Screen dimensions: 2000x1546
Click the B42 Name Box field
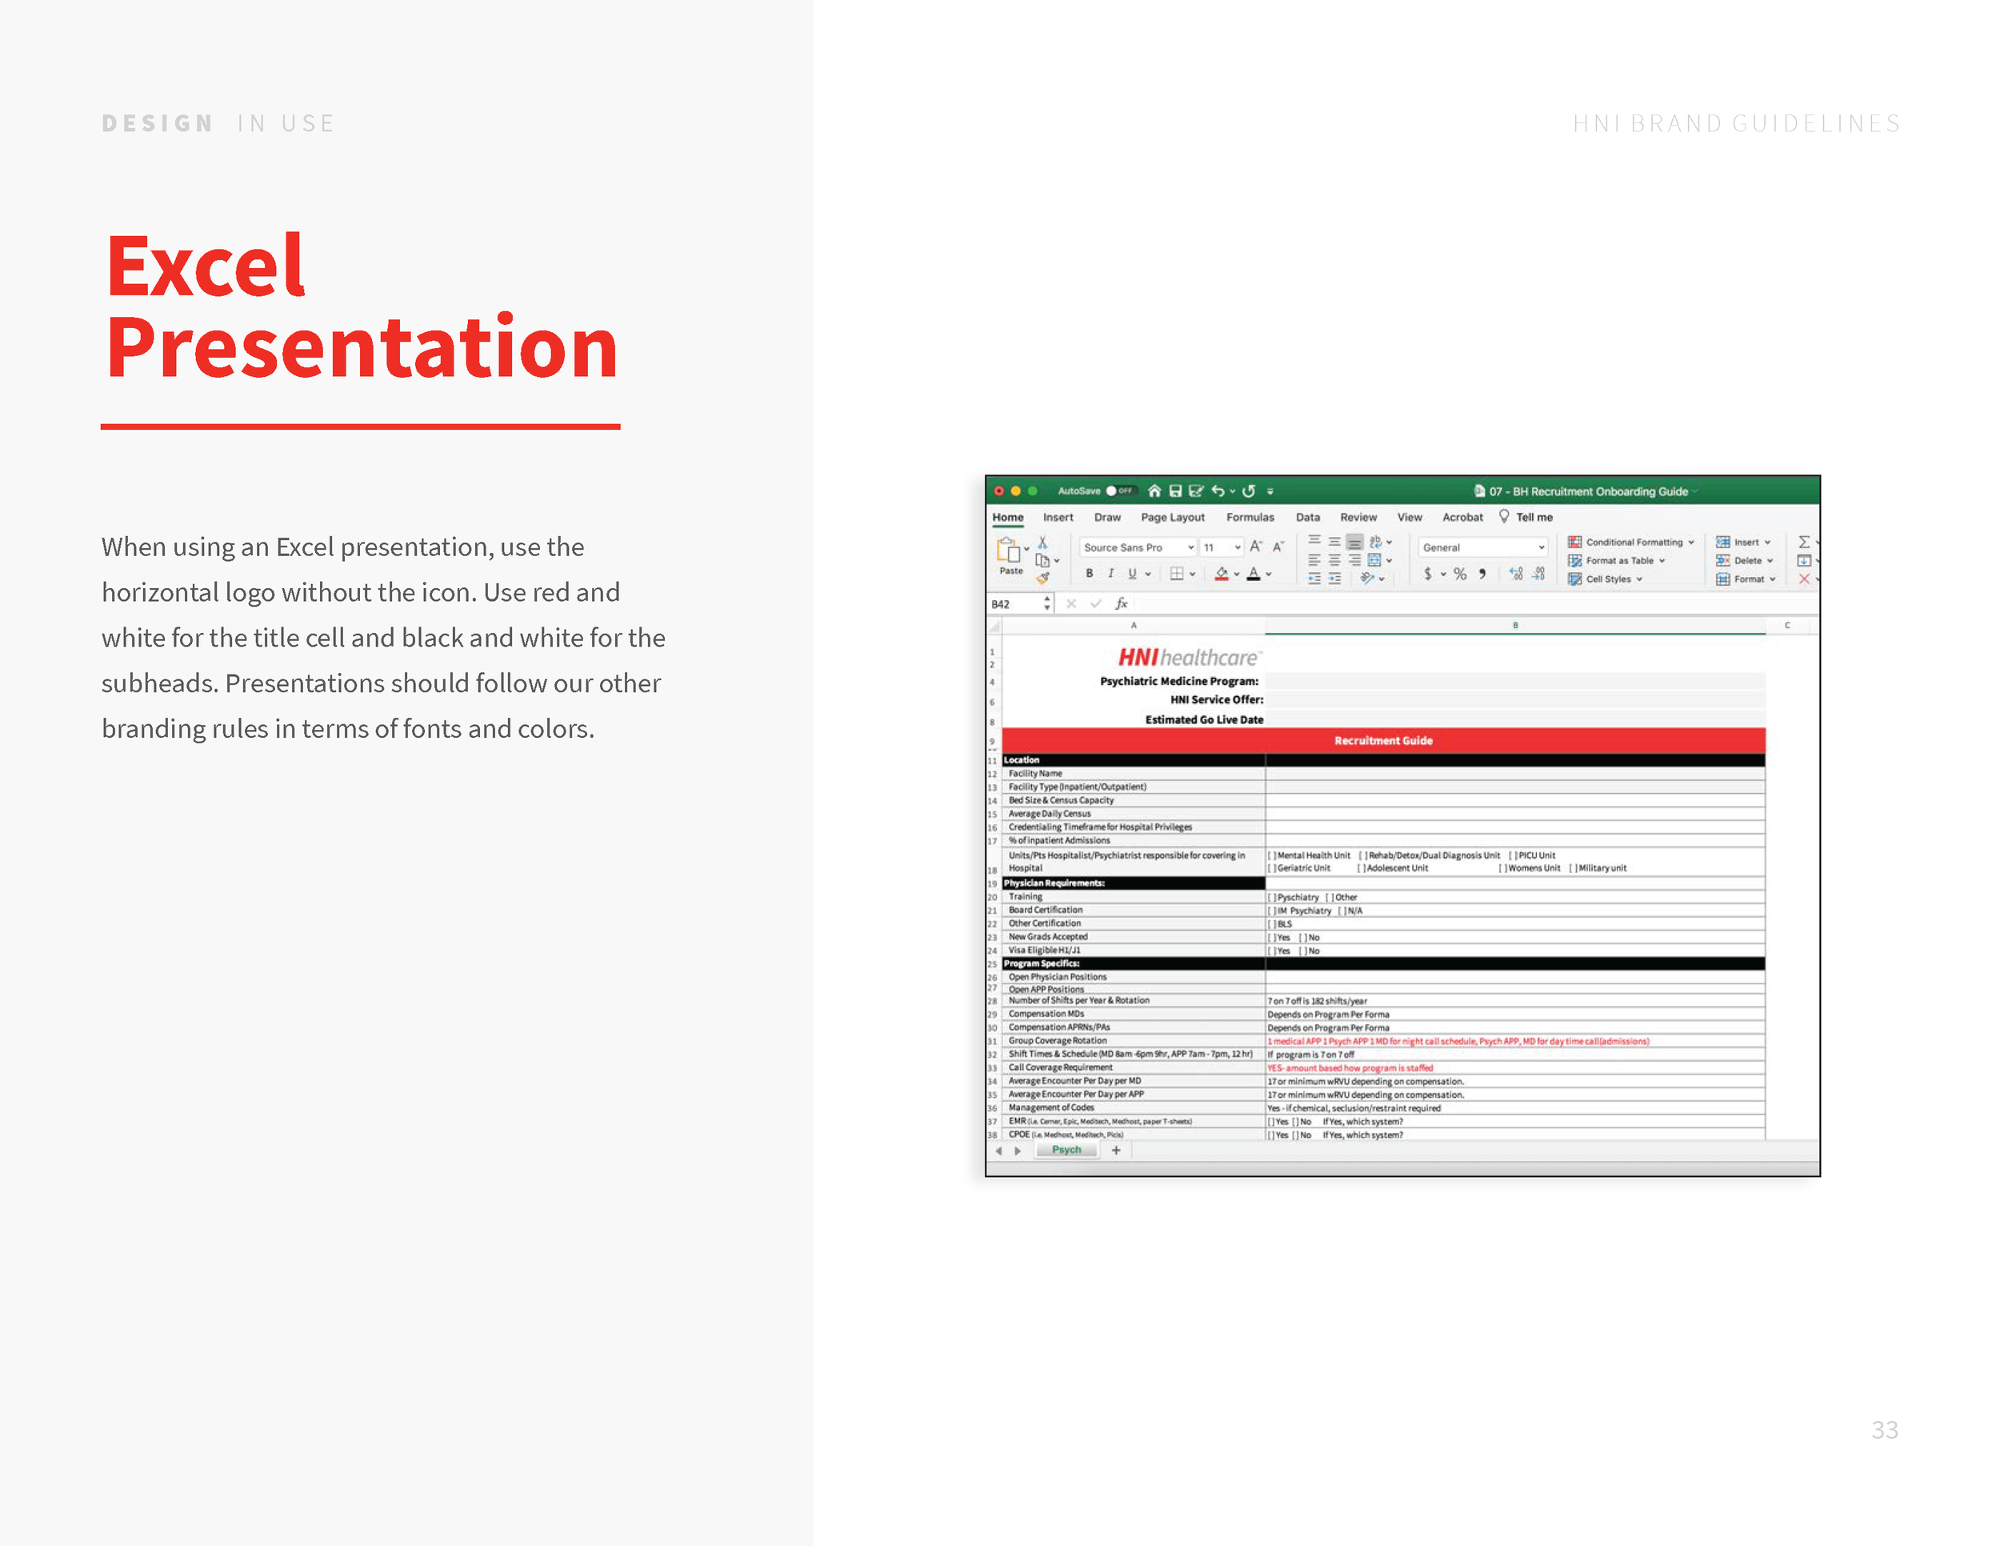tap(1019, 603)
